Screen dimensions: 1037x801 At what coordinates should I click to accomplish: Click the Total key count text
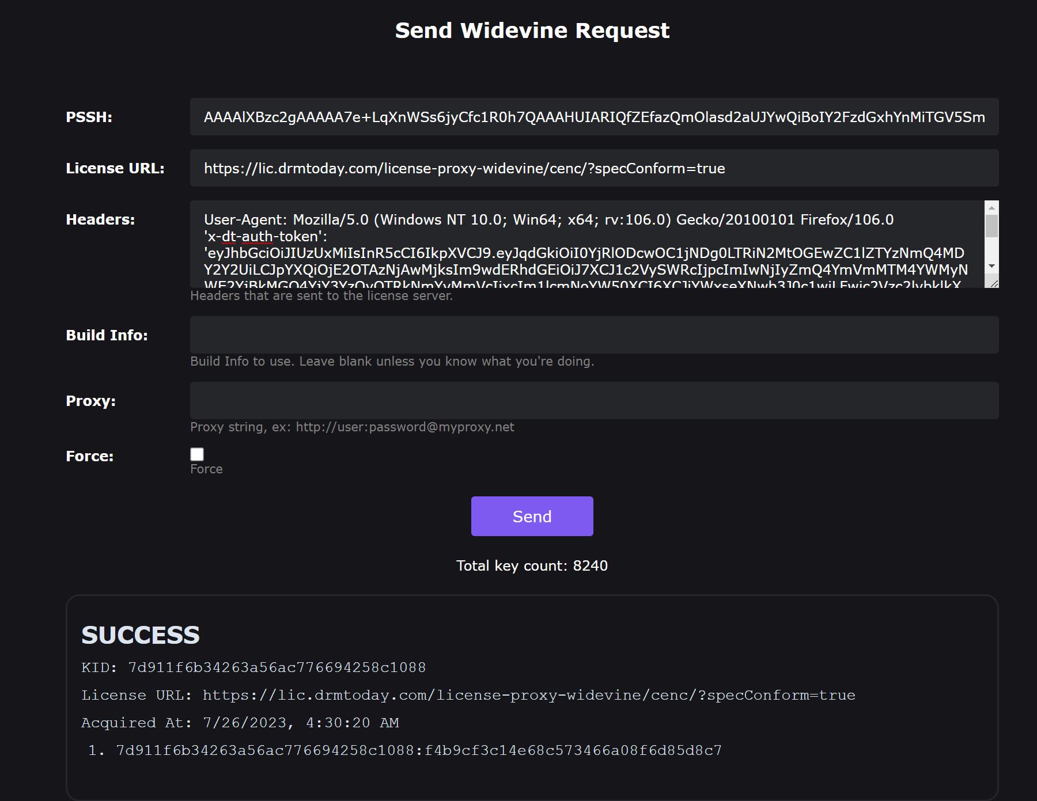[532, 565]
